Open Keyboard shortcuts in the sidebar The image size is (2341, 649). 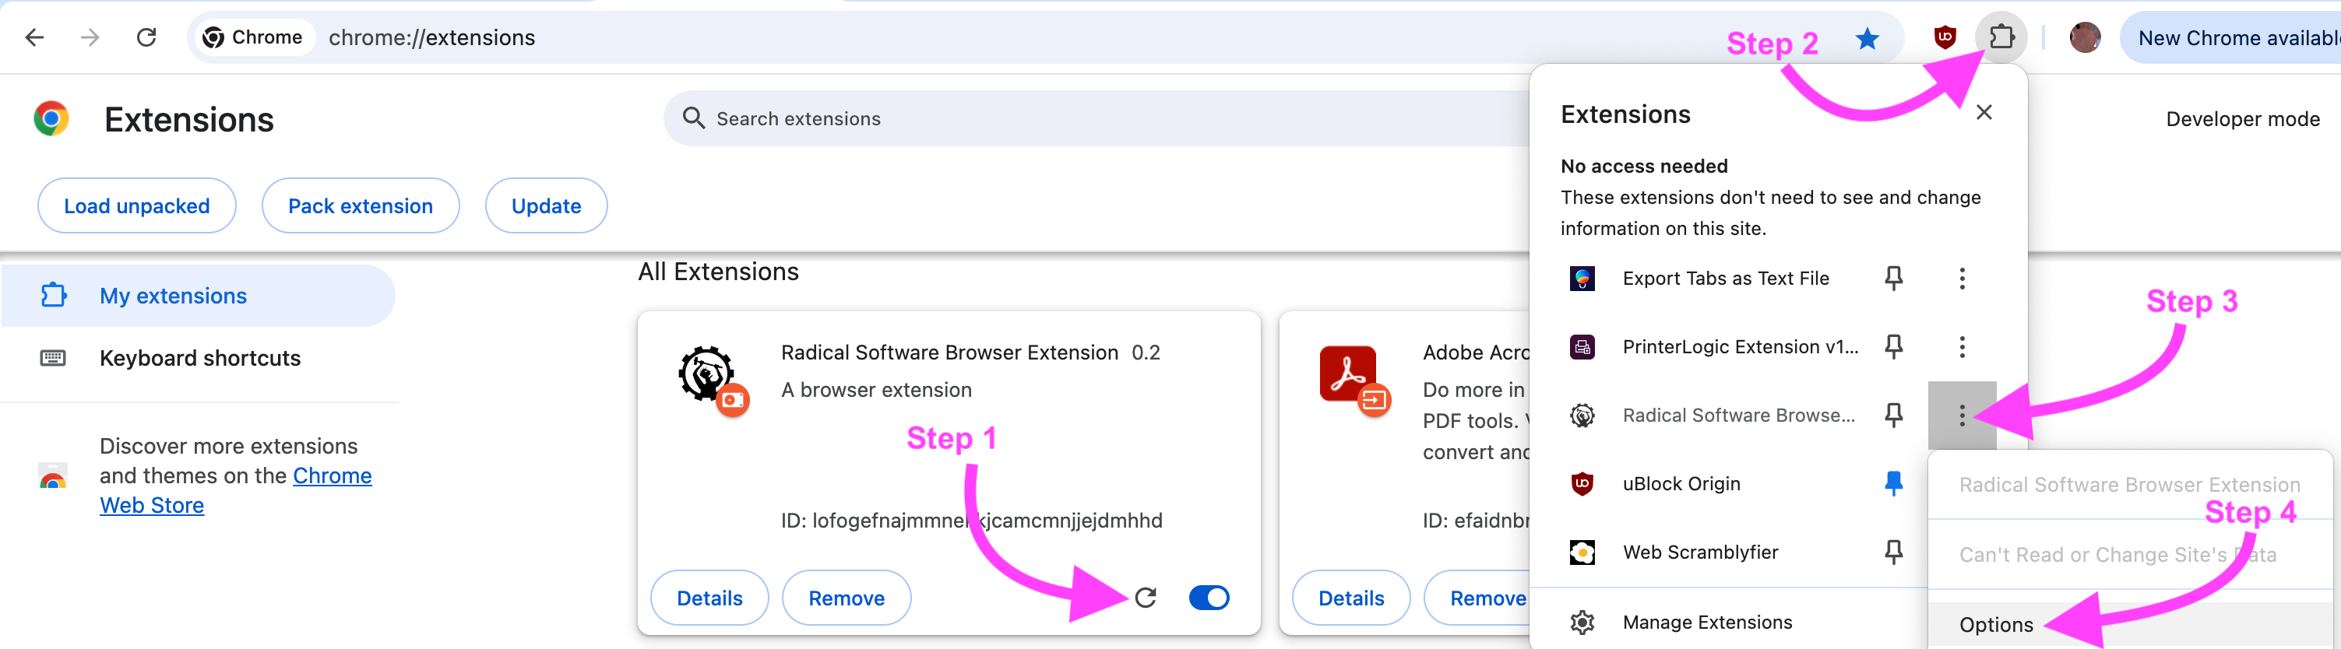(x=199, y=358)
